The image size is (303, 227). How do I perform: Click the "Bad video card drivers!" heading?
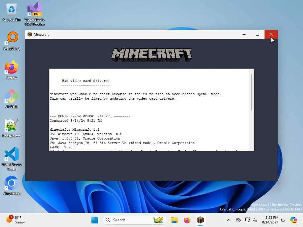86,81
